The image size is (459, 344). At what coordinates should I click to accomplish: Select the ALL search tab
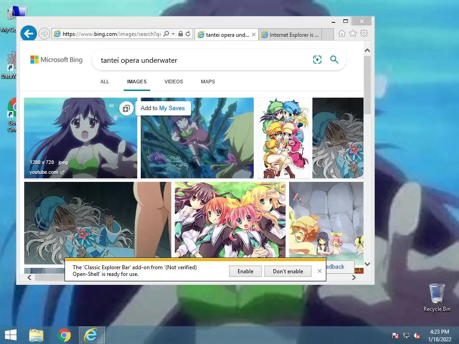tap(104, 82)
